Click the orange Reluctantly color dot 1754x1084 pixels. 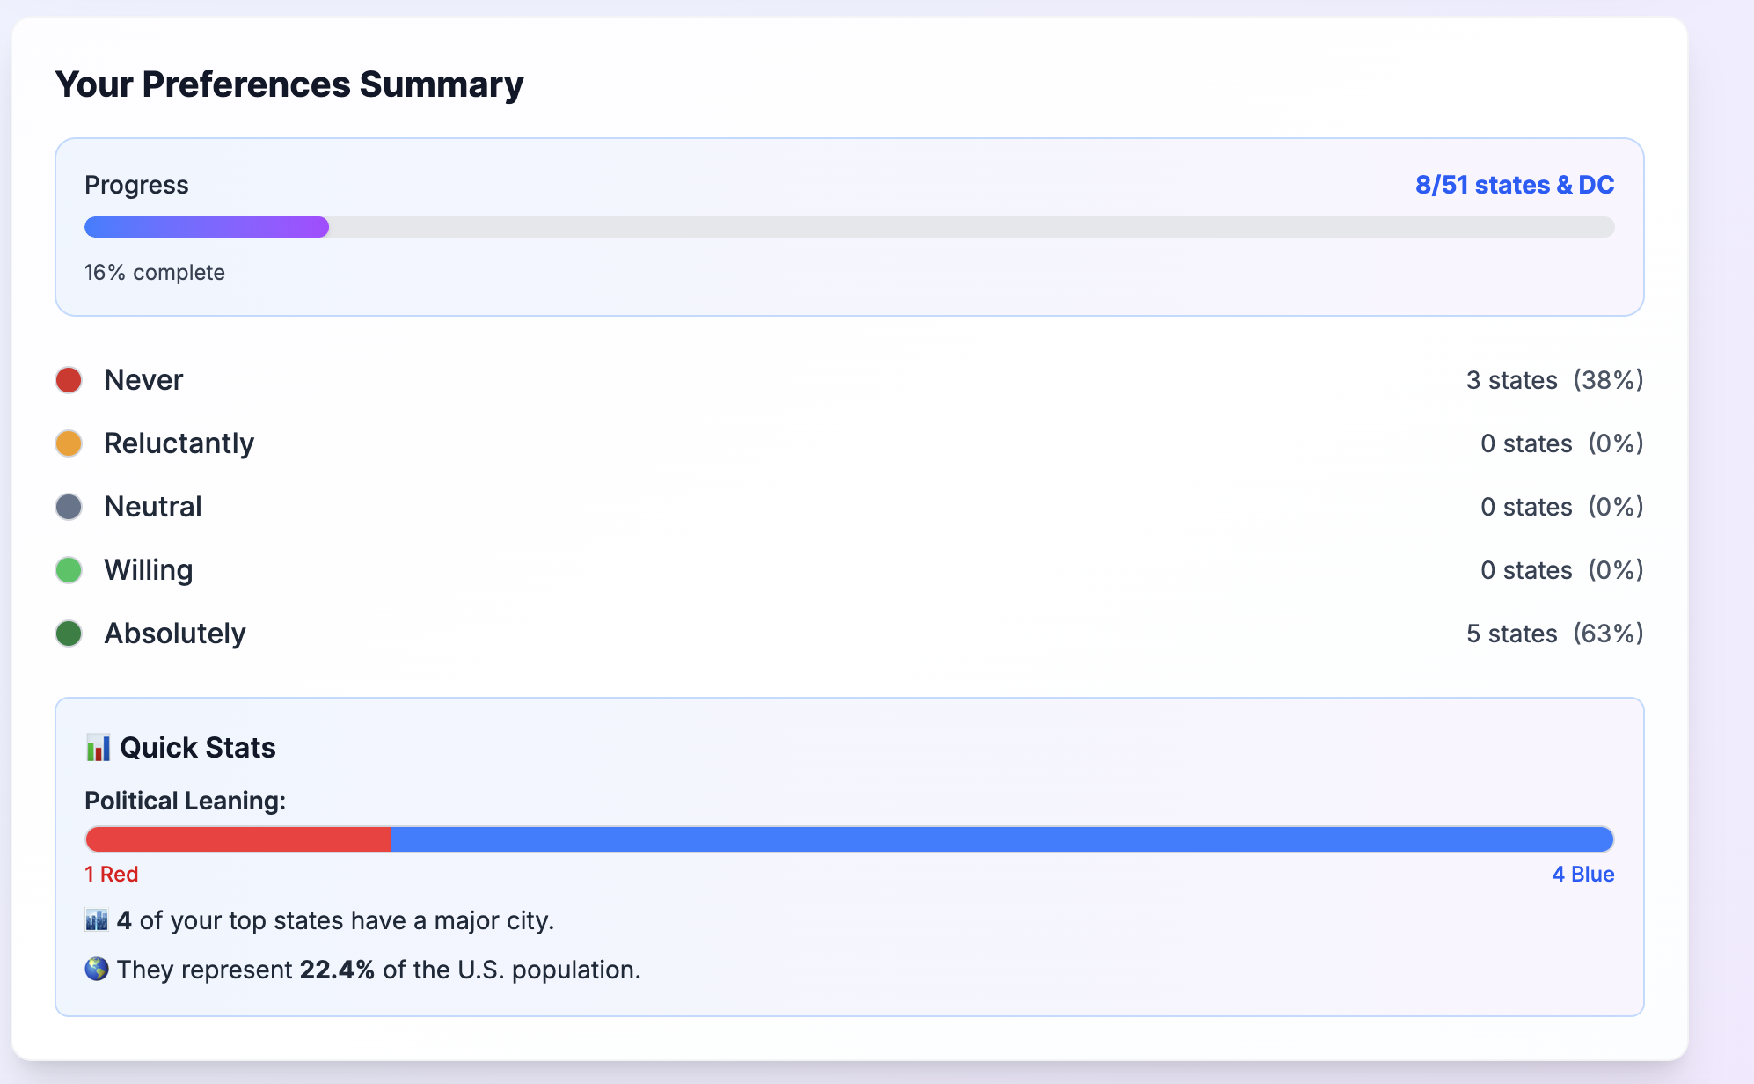tap(69, 443)
